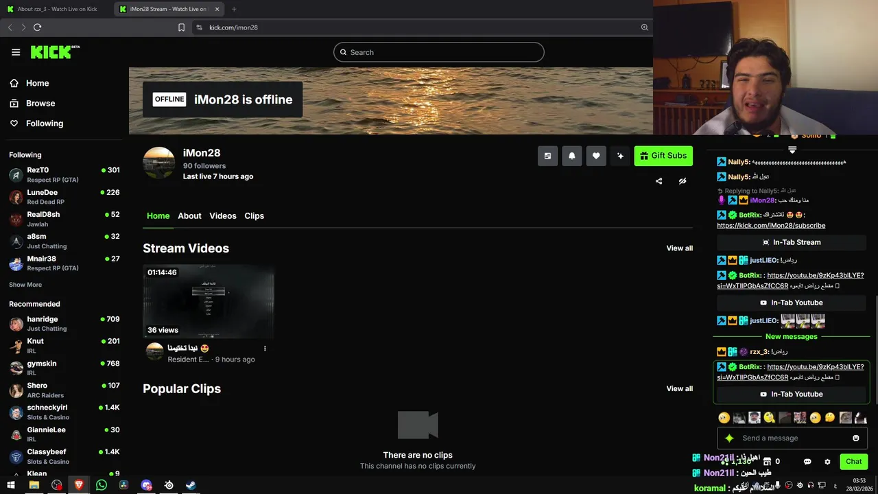Open chat bubble identity icon

click(807, 462)
